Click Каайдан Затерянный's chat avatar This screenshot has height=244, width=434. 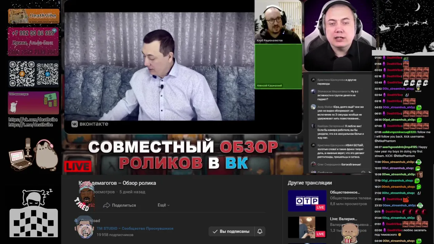313,126
